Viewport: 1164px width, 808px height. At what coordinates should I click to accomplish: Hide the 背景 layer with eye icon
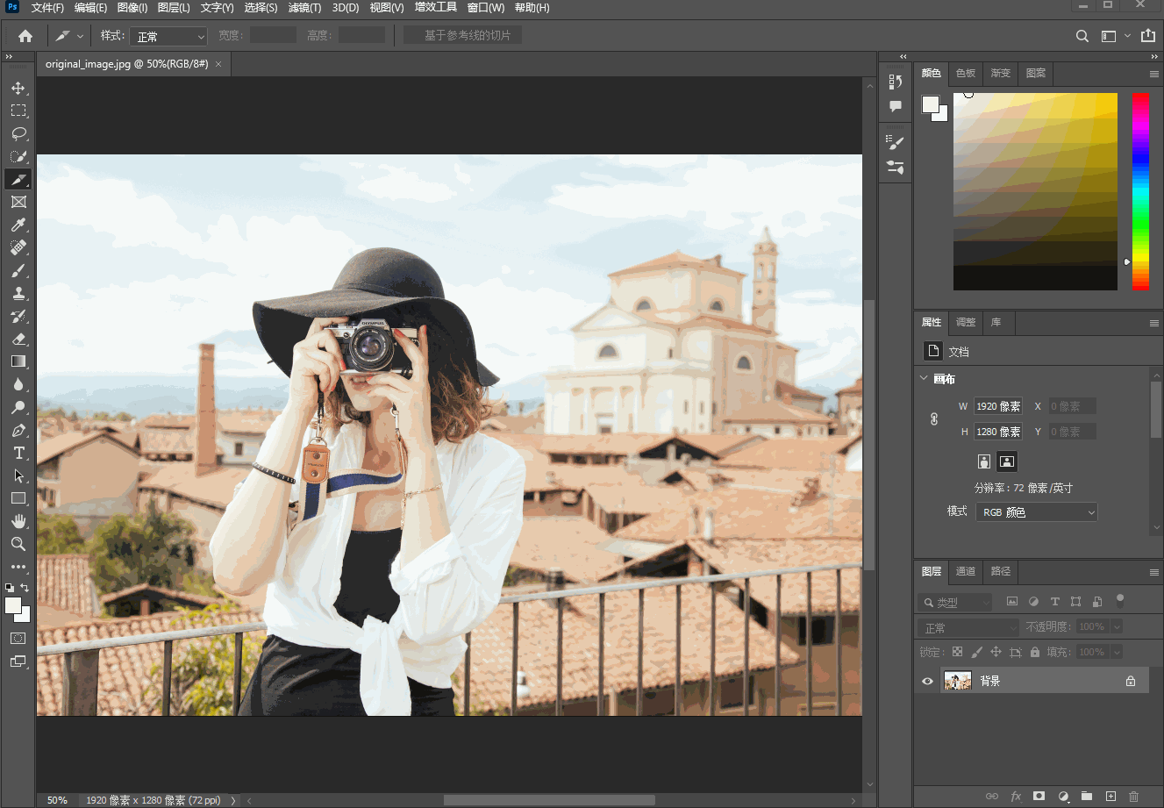coord(927,681)
